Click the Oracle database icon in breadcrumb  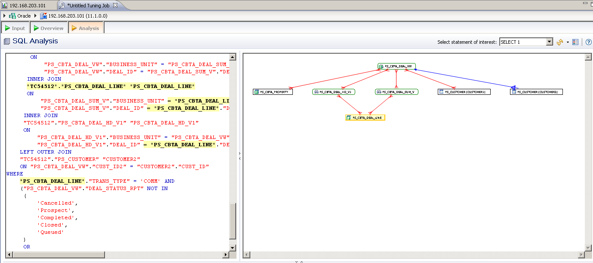12,16
